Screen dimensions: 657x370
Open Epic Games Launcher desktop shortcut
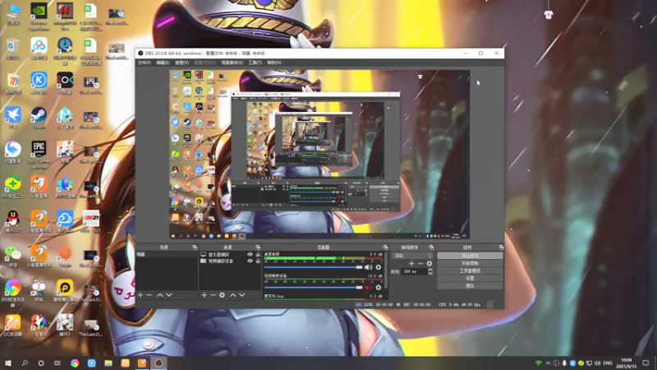39,155
